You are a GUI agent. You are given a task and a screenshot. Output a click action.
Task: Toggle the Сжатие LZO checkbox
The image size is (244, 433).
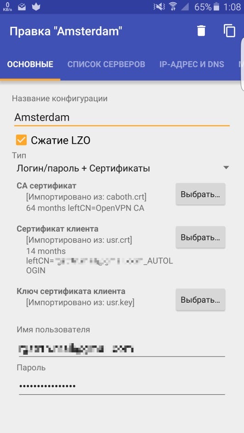(x=21, y=140)
